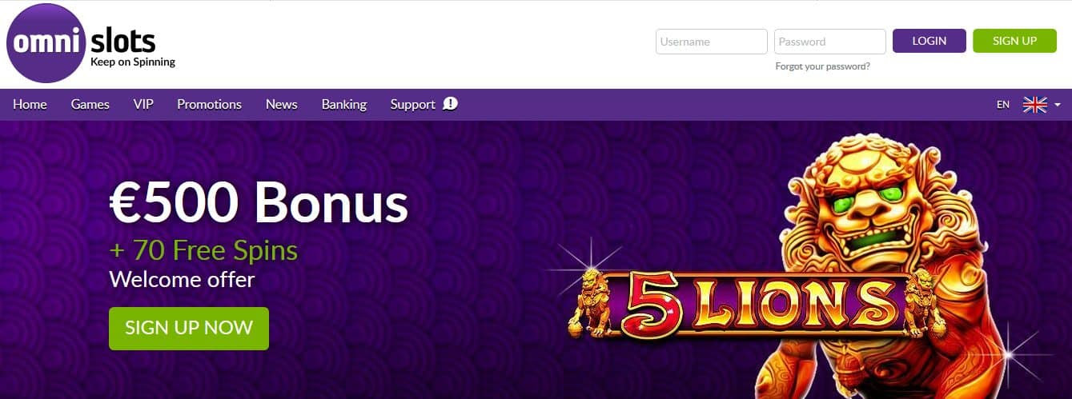Screen dimensions: 1072x399
Task: Expand the language dropdown arrow
Action: (x=1058, y=105)
